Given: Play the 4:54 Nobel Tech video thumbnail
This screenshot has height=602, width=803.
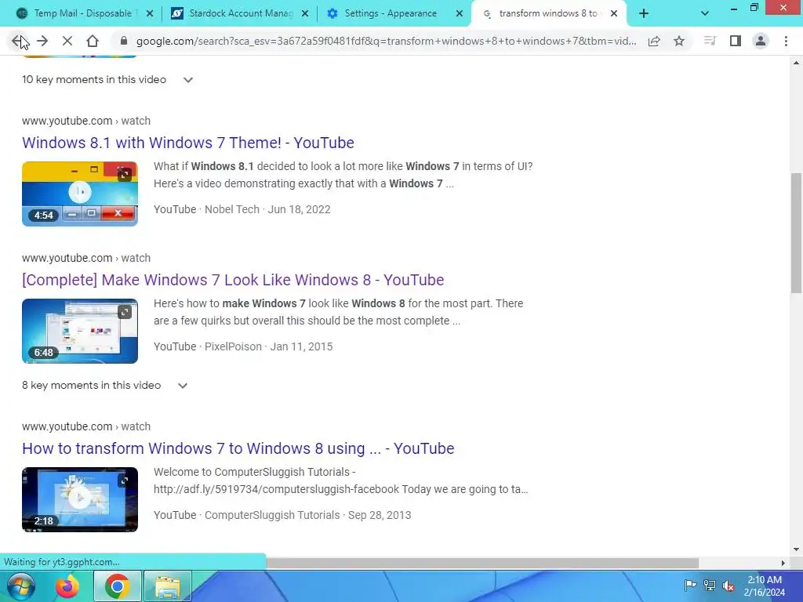Looking at the screenshot, I should pyautogui.click(x=80, y=194).
